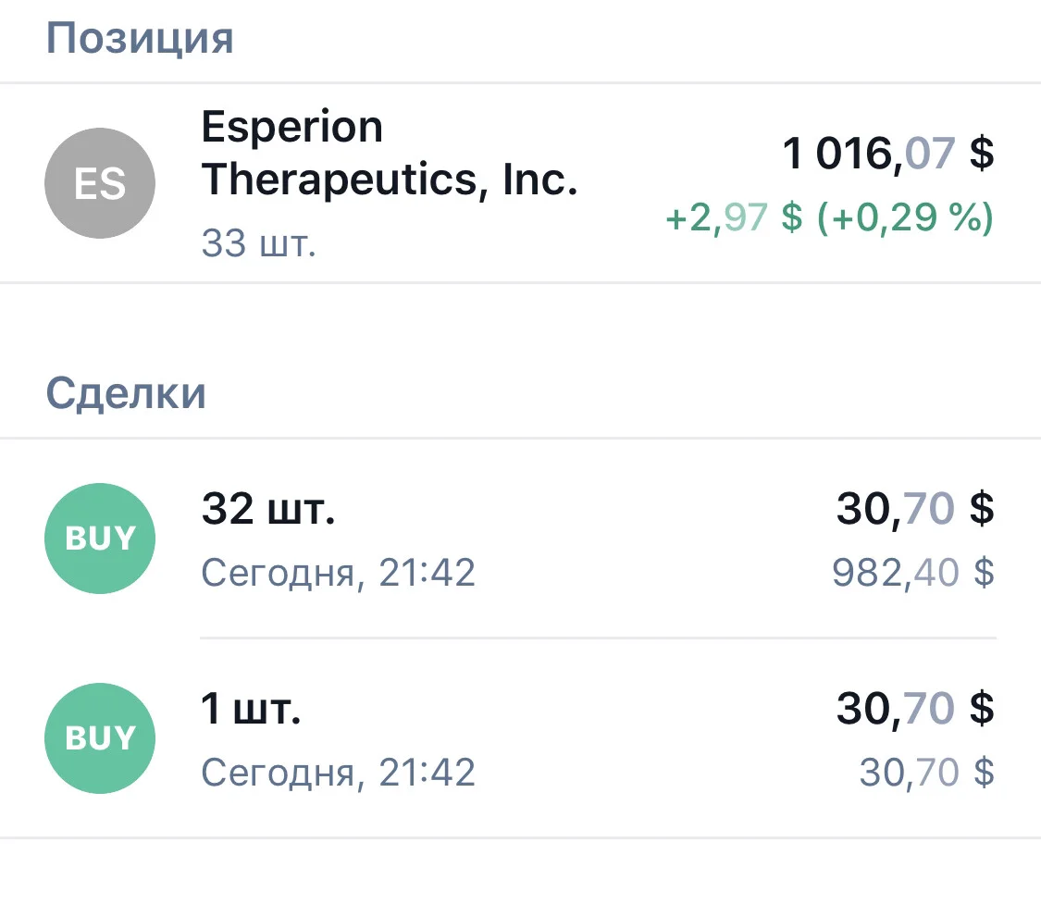This screenshot has height=904, width=1041.
Task: Tap the Сделки section header
Action: click(x=126, y=393)
